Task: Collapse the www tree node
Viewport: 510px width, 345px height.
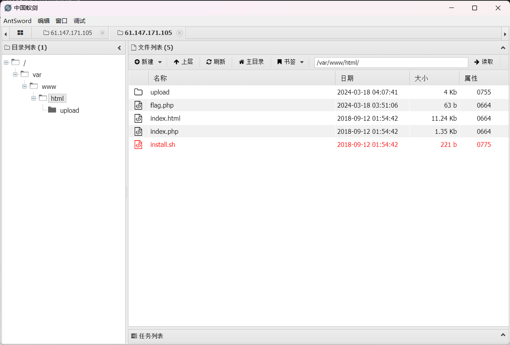Action: pos(24,87)
